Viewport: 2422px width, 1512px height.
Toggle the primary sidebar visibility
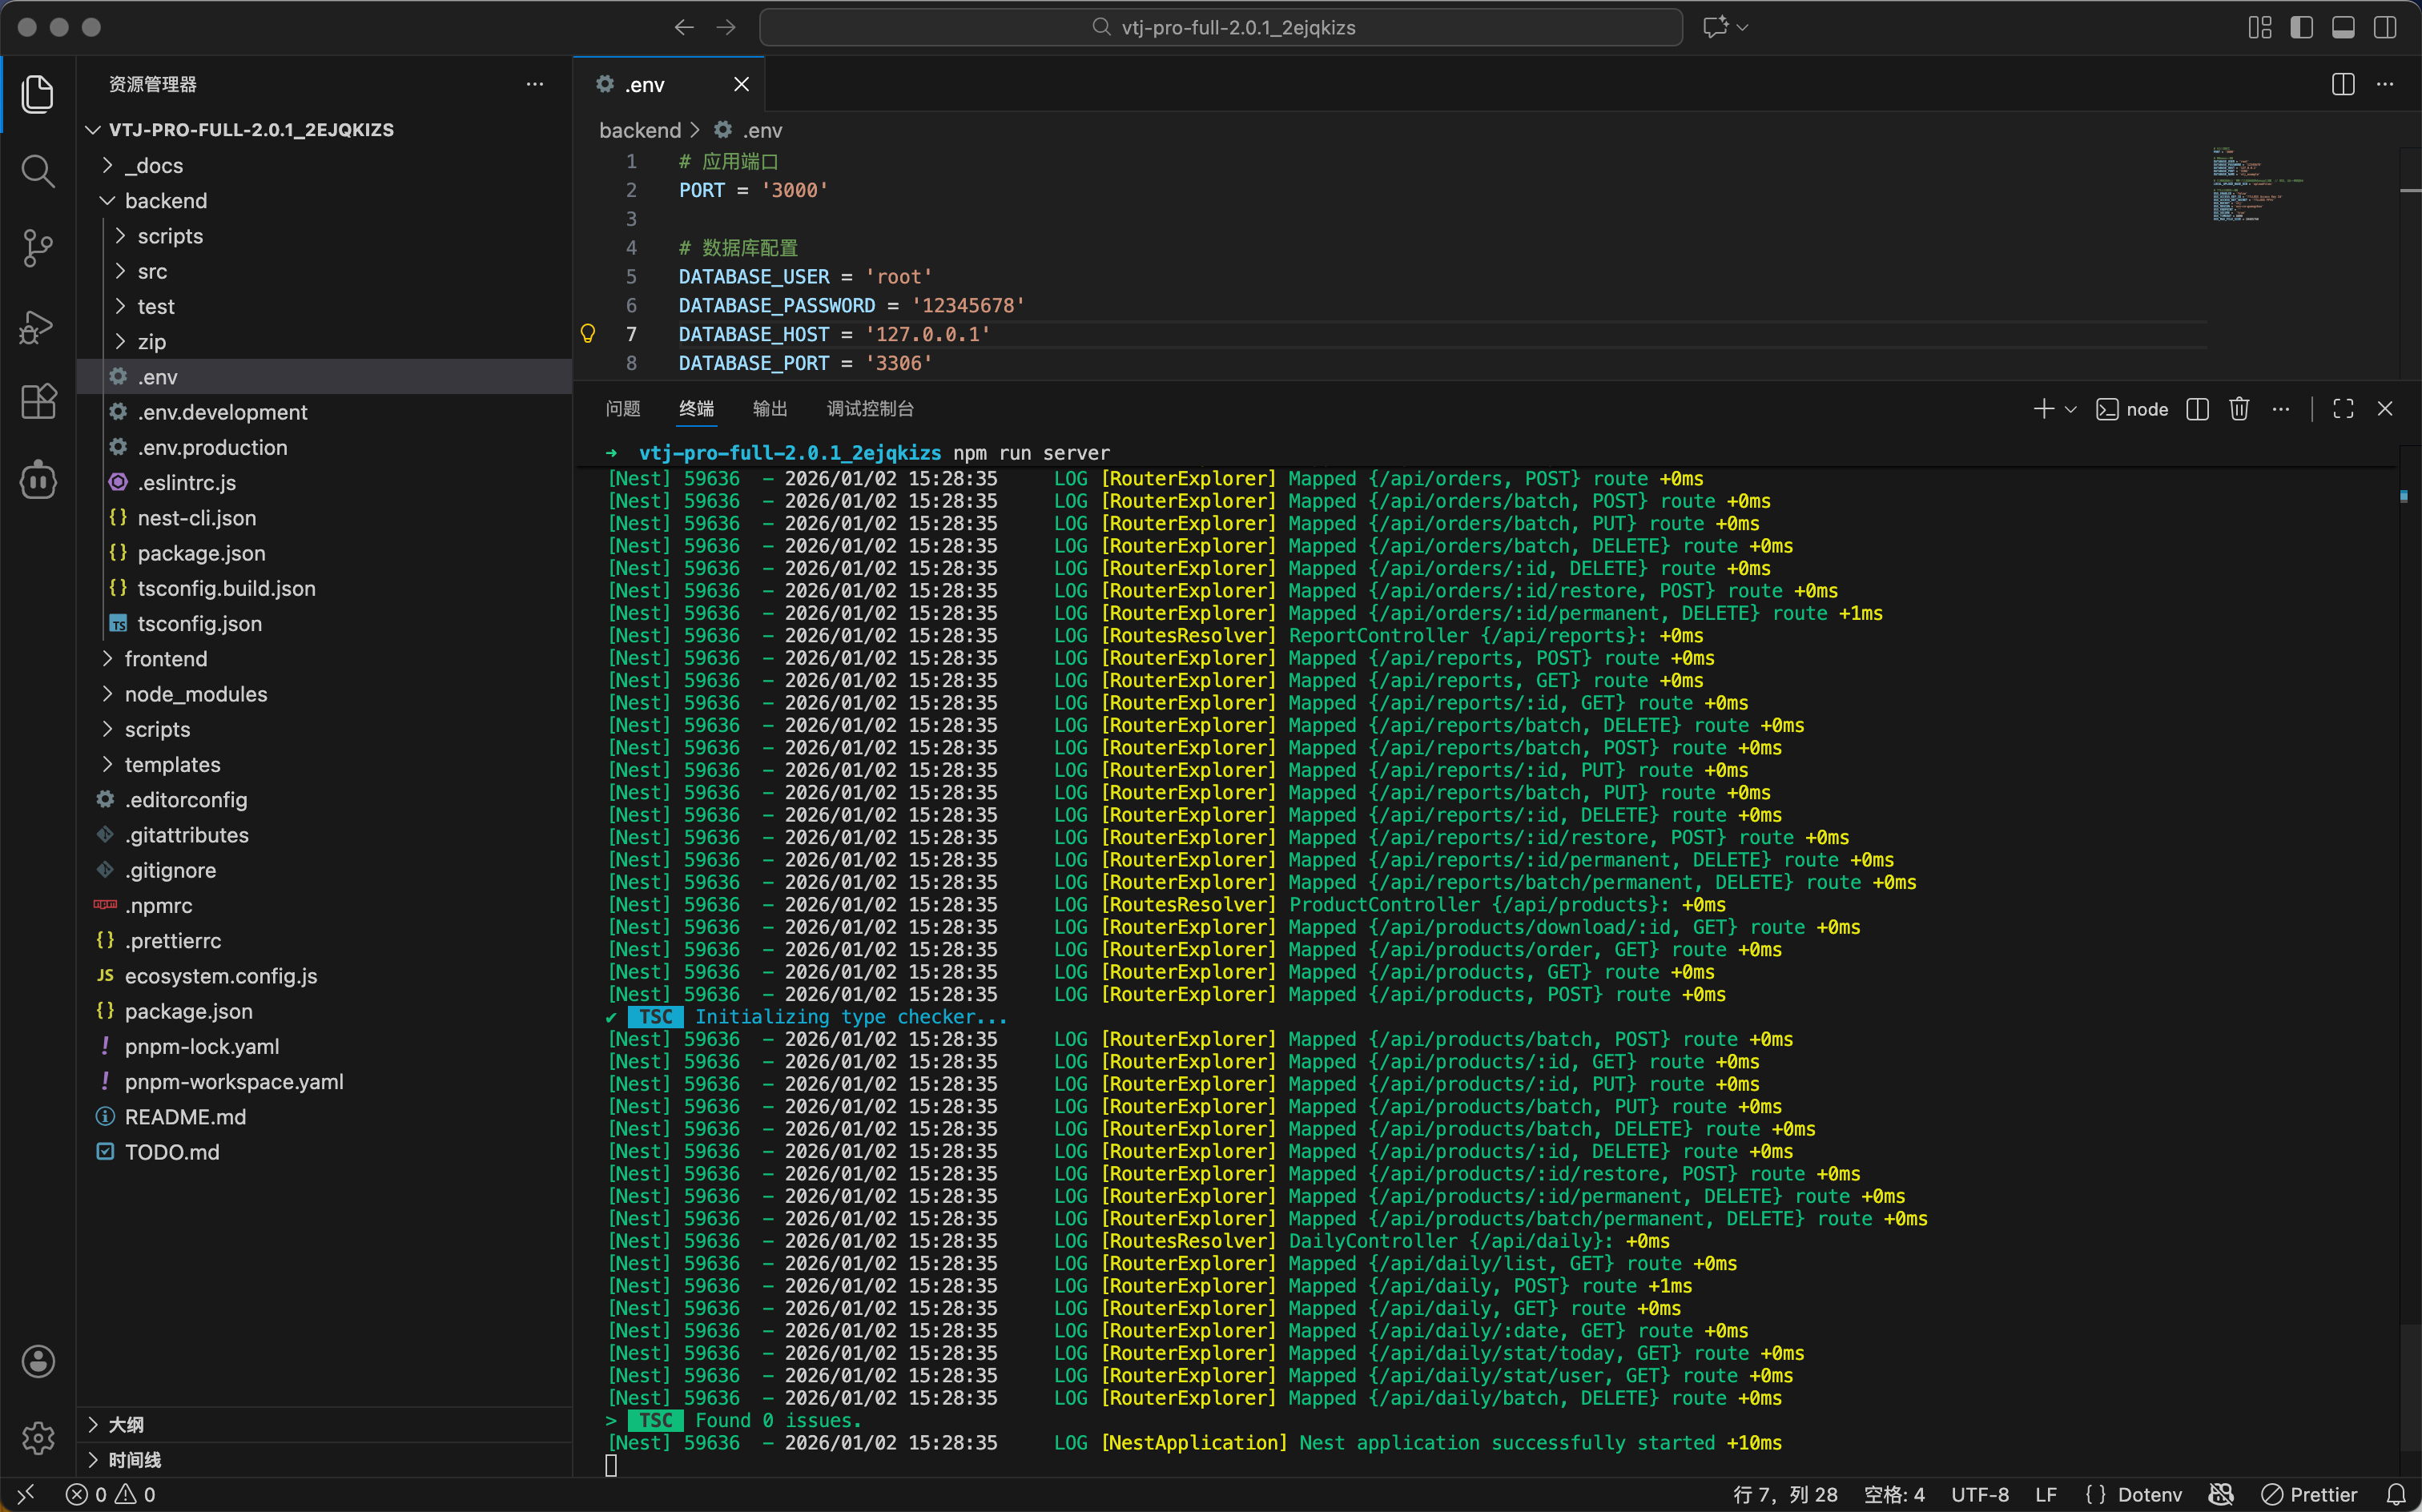tap(2301, 27)
